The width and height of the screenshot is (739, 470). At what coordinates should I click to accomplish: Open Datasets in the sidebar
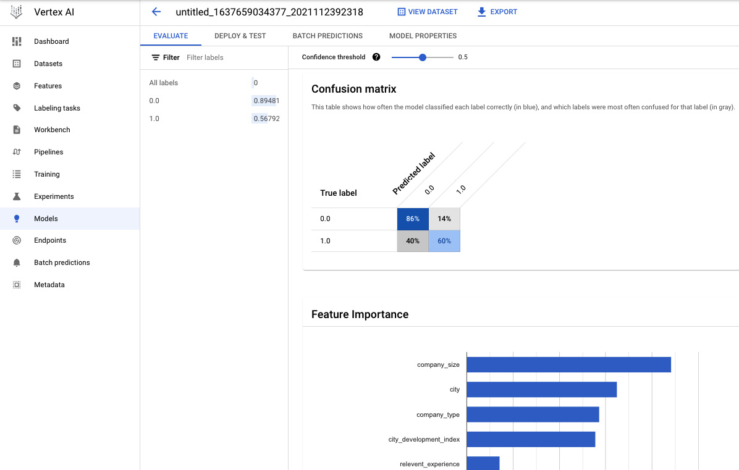pos(70,64)
